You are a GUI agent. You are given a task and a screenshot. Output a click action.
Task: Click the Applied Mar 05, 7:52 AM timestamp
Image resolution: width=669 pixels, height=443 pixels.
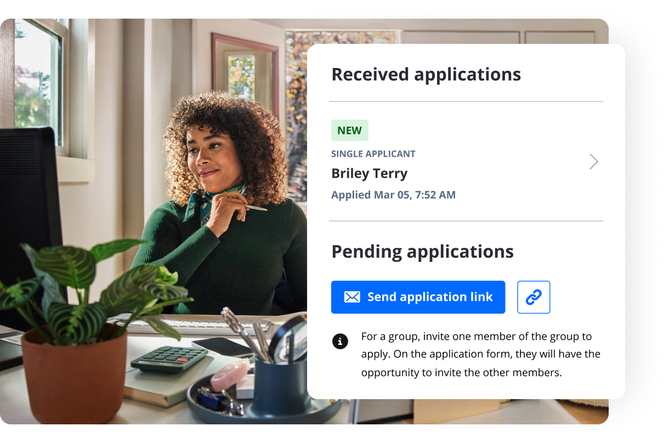pyautogui.click(x=394, y=195)
